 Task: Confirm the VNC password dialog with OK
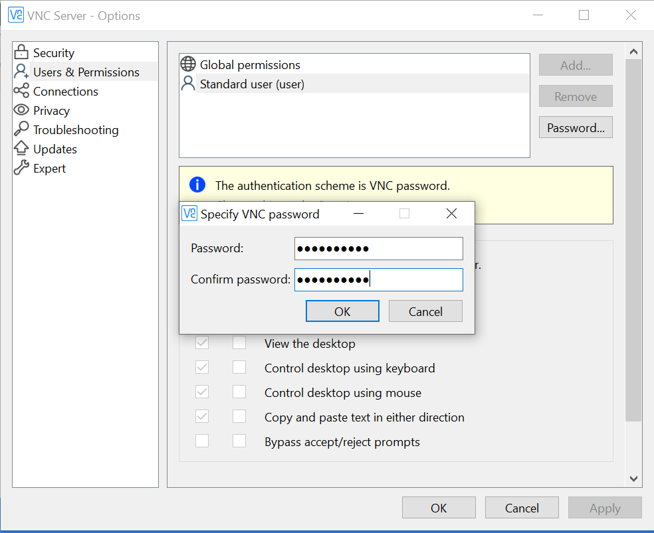pyautogui.click(x=342, y=311)
